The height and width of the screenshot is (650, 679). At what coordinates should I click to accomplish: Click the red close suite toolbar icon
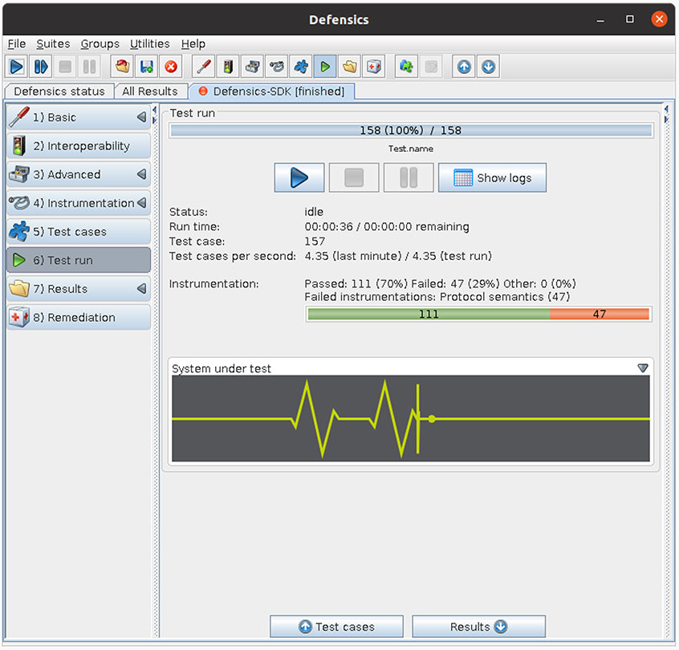[x=171, y=67]
